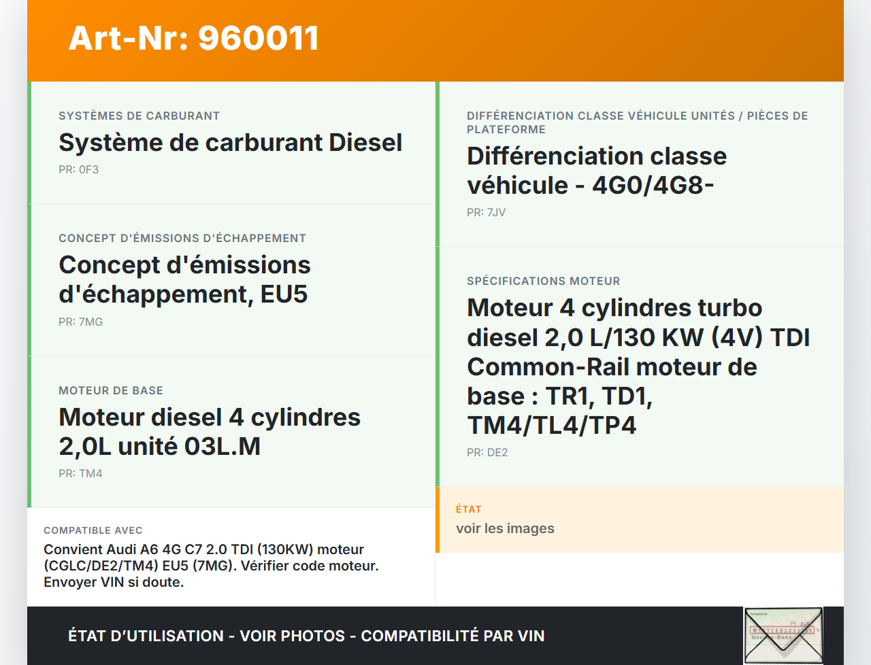Click the Art-Nr: 960011 header title
Image resolution: width=871 pixels, height=665 pixels.
pyautogui.click(x=194, y=38)
